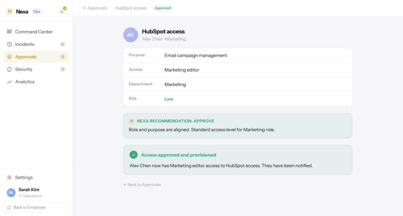Click the AC avatar for Alex Chen
The image size is (403, 216).
tap(130, 35)
